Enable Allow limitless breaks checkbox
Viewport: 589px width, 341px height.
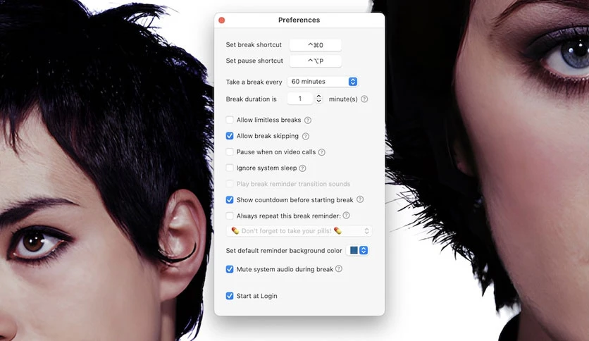click(x=230, y=120)
